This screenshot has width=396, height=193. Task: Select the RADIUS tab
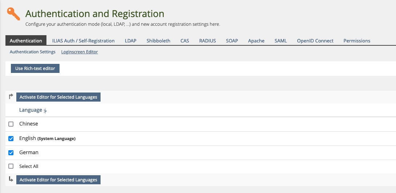207,41
